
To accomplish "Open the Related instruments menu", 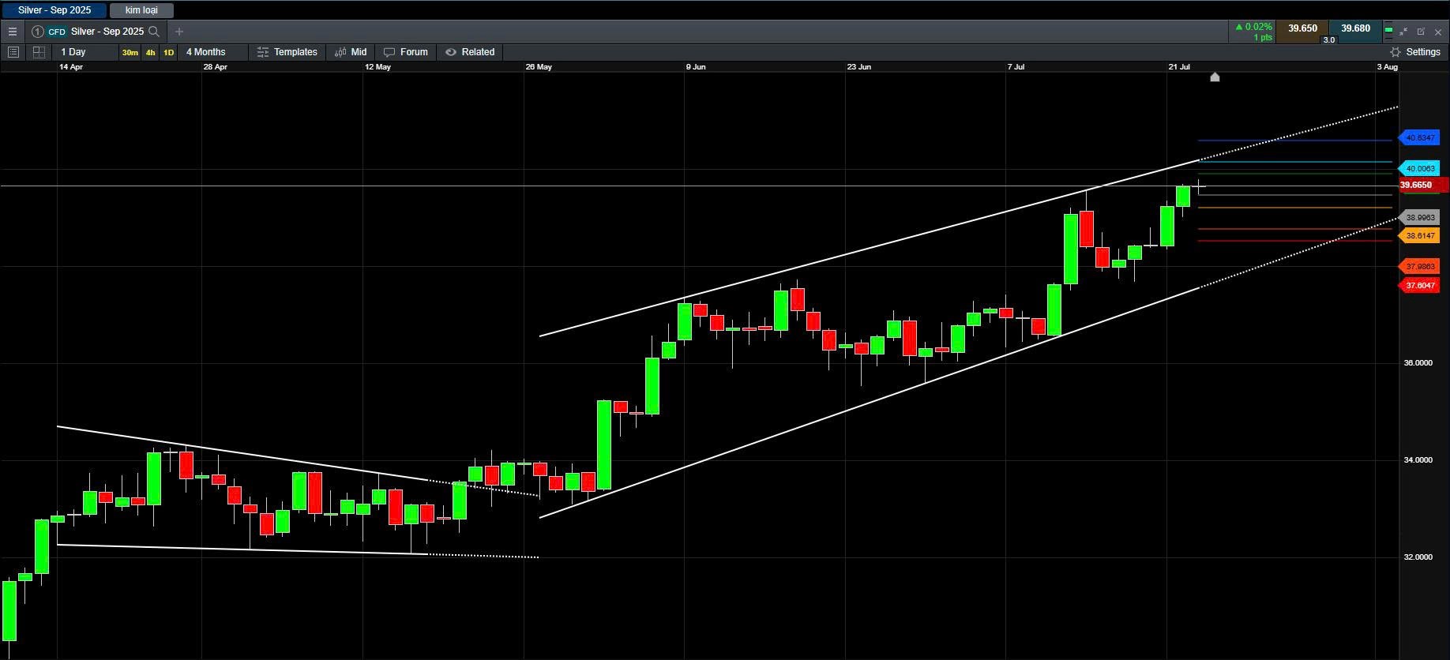I will coord(470,52).
